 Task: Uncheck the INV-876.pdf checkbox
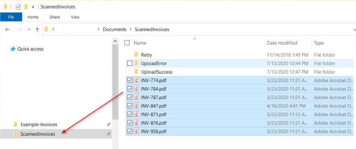click(130, 123)
